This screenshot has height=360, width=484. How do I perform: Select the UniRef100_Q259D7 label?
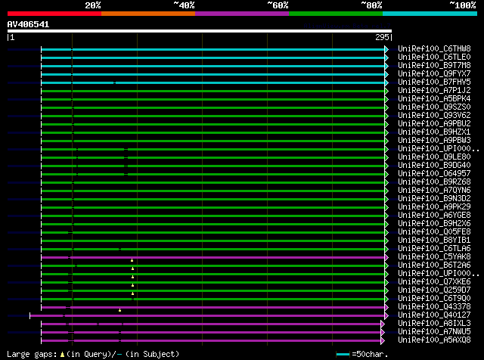click(434, 290)
